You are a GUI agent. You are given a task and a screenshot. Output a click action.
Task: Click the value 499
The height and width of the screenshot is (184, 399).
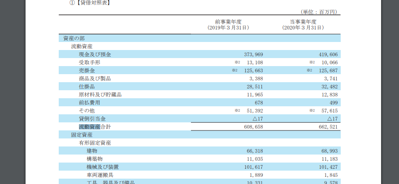coord(334,103)
